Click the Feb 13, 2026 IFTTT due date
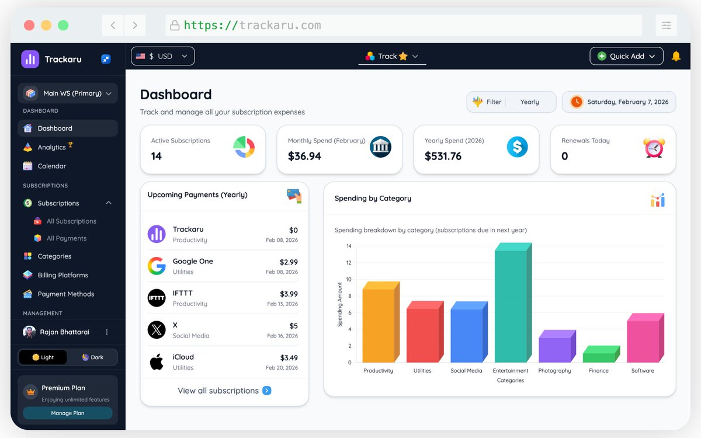This screenshot has height=438, width=701. [x=283, y=304]
